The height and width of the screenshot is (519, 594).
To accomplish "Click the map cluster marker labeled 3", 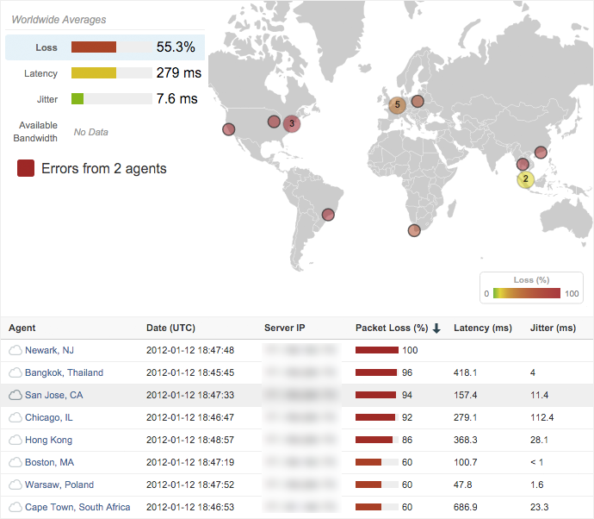I will tap(292, 123).
